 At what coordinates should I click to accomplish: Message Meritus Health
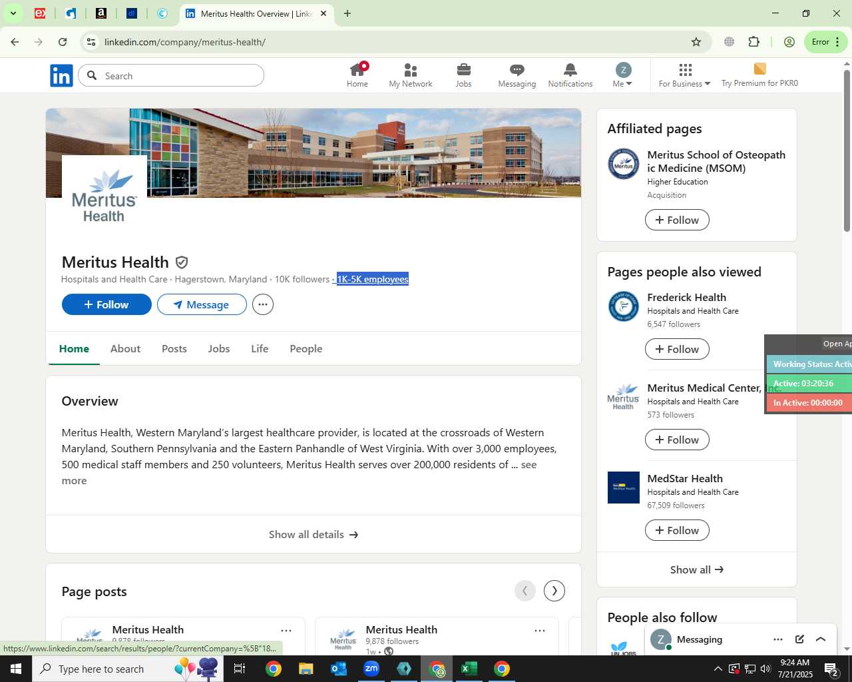click(202, 304)
